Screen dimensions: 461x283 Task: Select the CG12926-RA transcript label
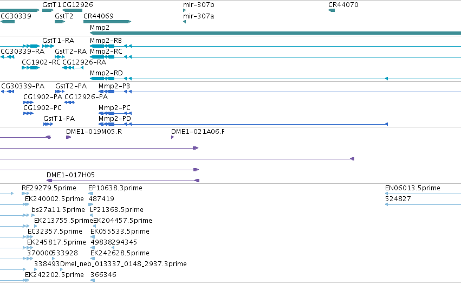click(85, 62)
